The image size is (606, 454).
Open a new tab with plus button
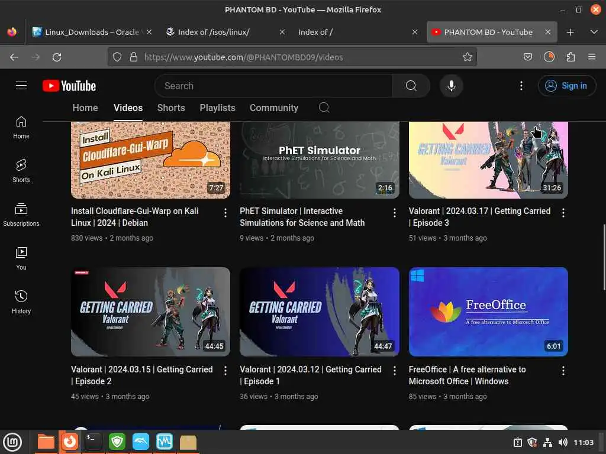point(570,33)
